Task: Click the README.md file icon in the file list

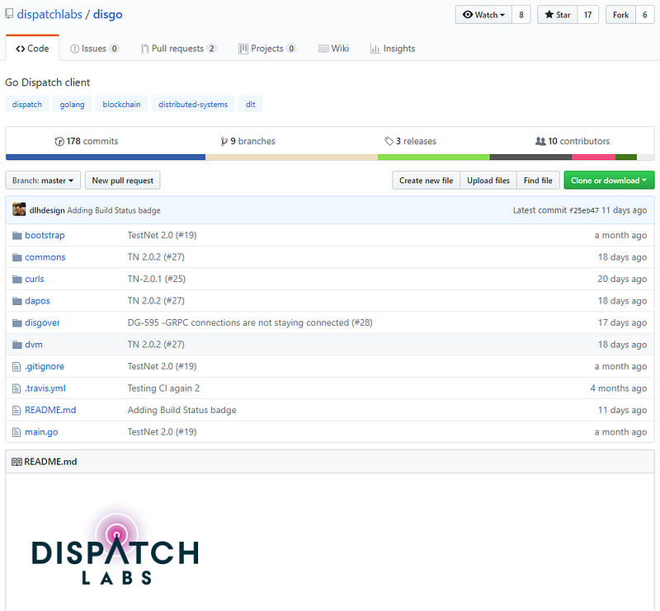Action: pos(16,411)
